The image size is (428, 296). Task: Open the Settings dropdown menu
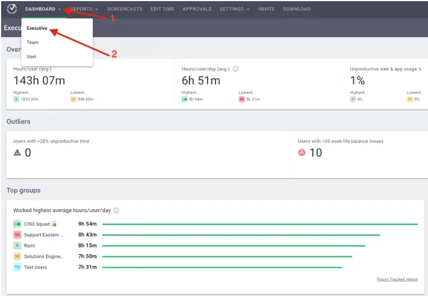(235, 9)
